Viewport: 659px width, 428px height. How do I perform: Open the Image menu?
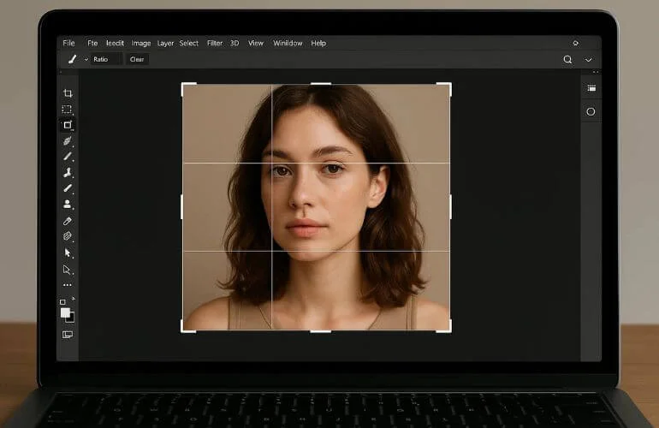click(141, 43)
